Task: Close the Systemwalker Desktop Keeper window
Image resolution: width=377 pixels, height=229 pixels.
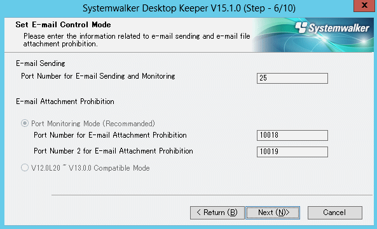Action: (x=364, y=5)
